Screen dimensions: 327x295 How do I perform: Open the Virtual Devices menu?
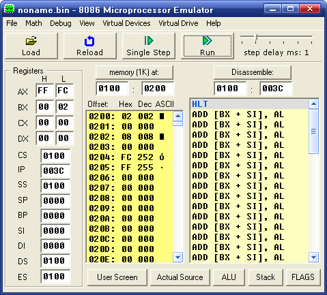coord(126,23)
